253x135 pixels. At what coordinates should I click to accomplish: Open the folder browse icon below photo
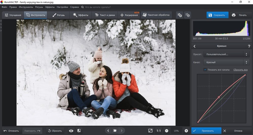115,131
